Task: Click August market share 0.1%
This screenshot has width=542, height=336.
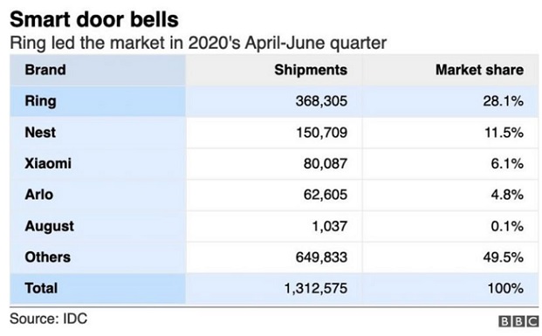Action: point(507,226)
